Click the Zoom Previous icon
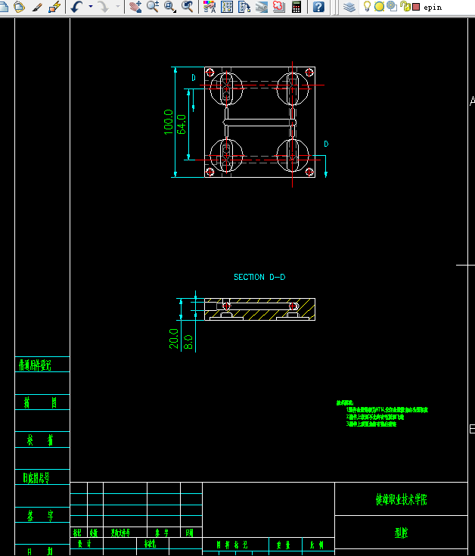Image resolution: width=475 pixels, height=556 pixels. pyautogui.click(x=187, y=6)
